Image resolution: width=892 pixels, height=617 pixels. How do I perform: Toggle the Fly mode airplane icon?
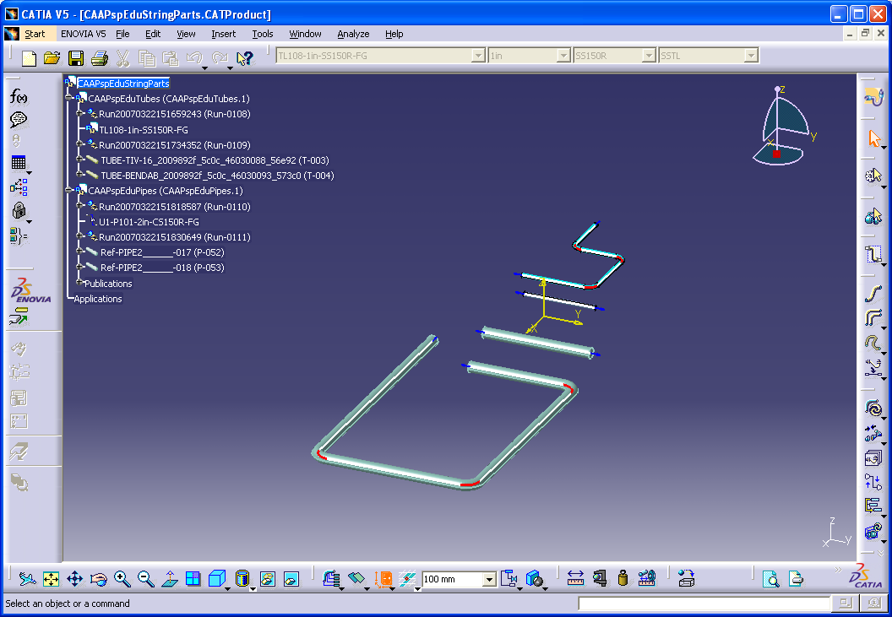pos(27,579)
